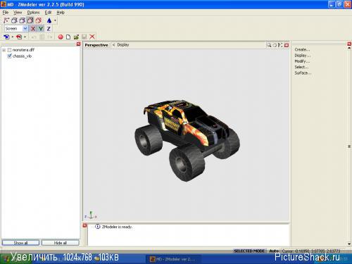Click the arrow left of Display label

coord(113,44)
